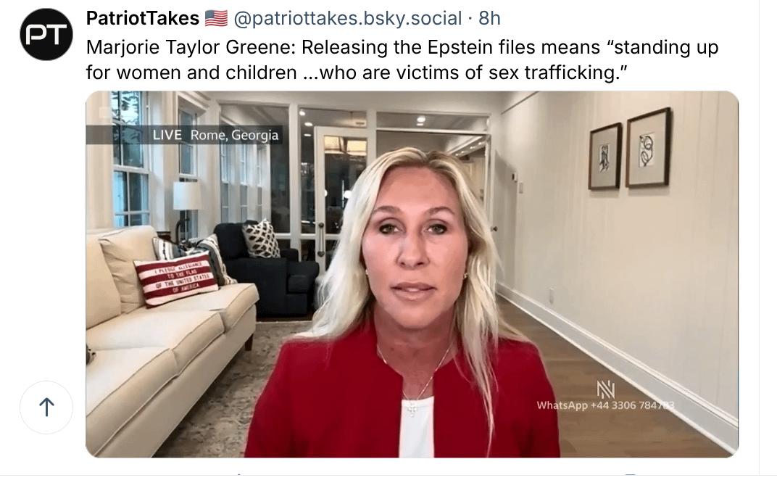Click the scroll-to-top arrow button

(46, 408)
